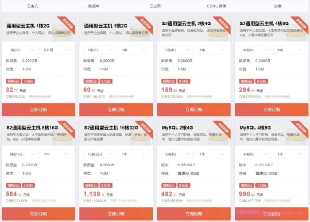310x222 pixels.
Task: Click 立即订购 for the 32.77元 plan
Action: click(x=39, y=110)
